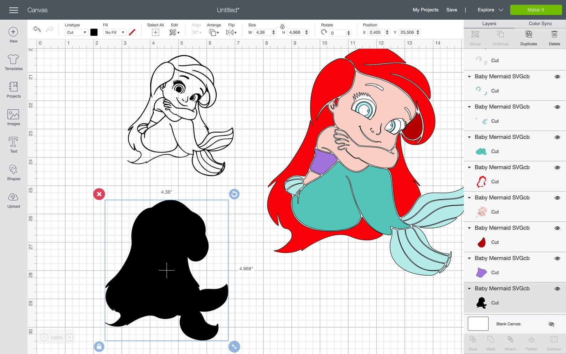Toggle Blank Canvas visibility

pyautogui.click(x=551, y=324)
